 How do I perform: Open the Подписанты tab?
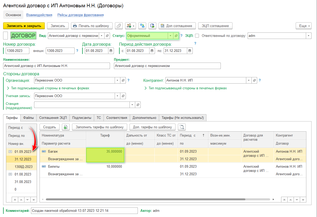point(82,118)
